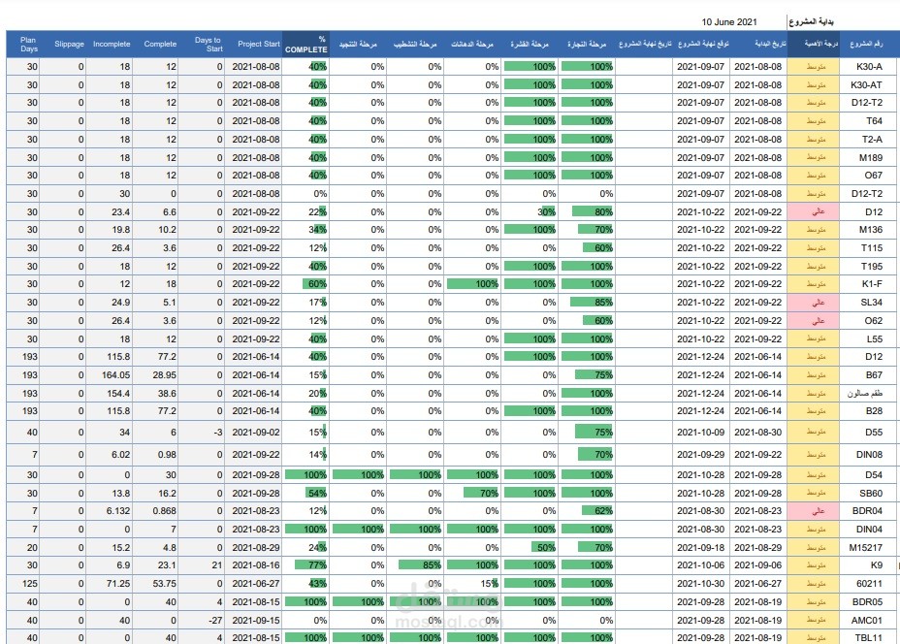
Task: Click the 85% progress bar for SL34
Action: [592, 303]
